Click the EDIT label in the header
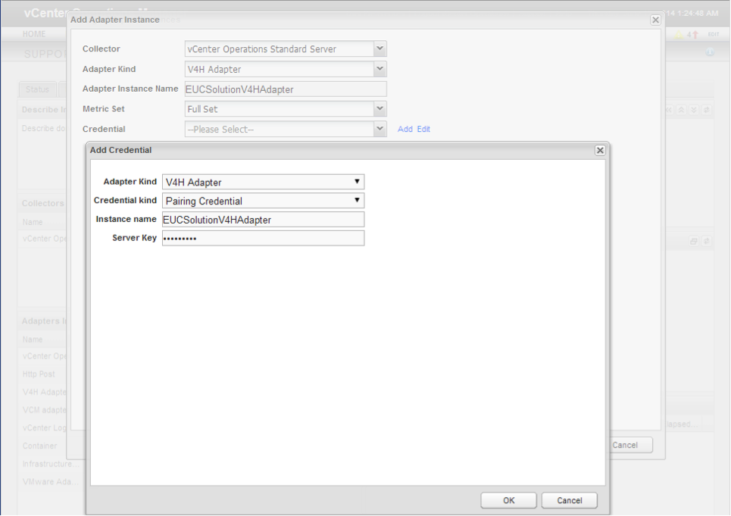The image size is (731, 516). (714, 34)
